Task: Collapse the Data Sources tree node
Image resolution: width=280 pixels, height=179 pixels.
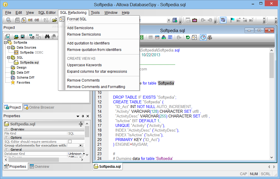Action: (x=9, y=47)
